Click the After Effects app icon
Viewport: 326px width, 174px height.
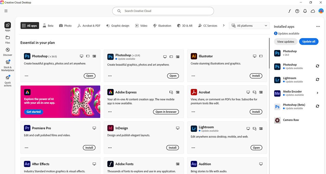coord(27,164)
